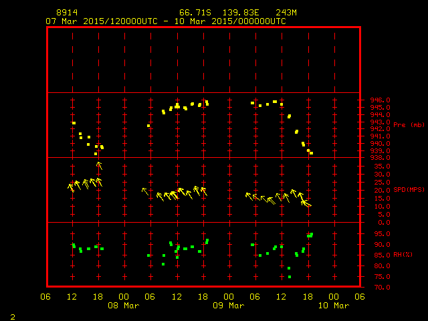Select the 09 Mar date label
Image resolution: width=428 pixels, height=321 pixels.
tap(228, 306)
